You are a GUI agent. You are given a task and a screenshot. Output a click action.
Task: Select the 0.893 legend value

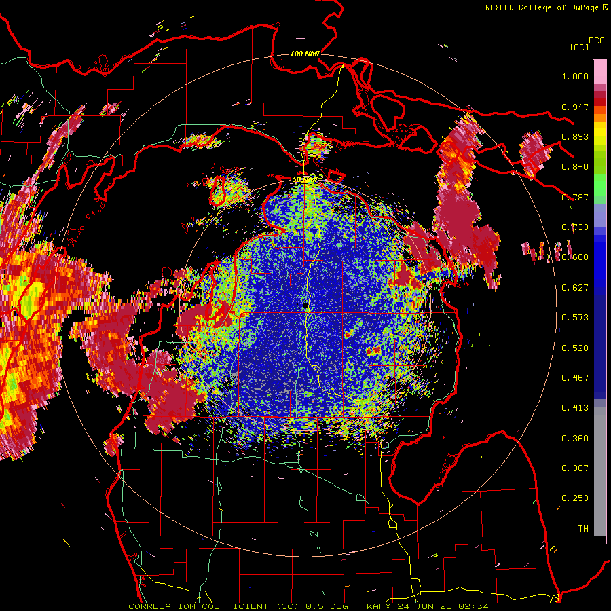coord(575,136)
